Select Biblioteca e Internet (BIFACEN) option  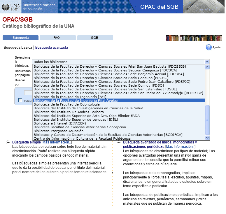[118, 123]
